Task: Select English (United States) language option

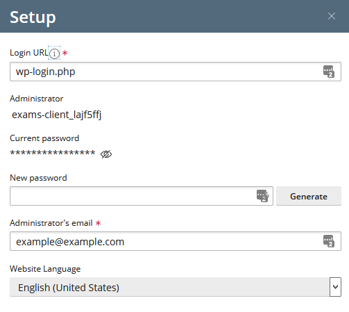Action: pyautogui.click(x=69, y=288)
